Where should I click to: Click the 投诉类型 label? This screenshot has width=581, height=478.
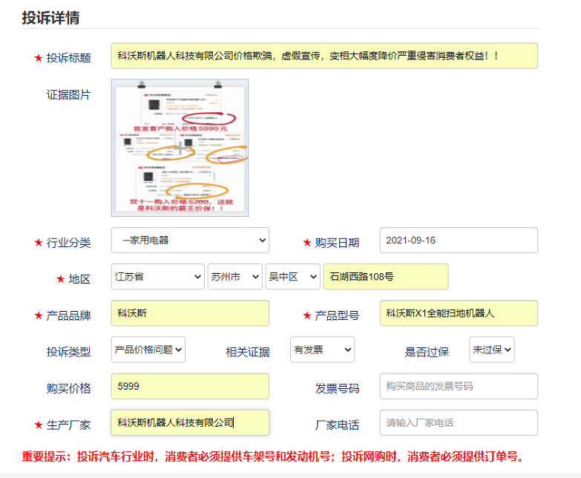point(68,352)
